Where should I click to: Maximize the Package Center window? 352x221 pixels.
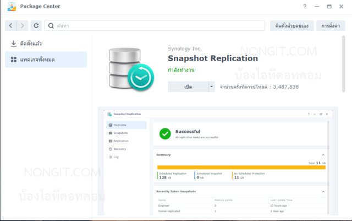tap(329, 7)
